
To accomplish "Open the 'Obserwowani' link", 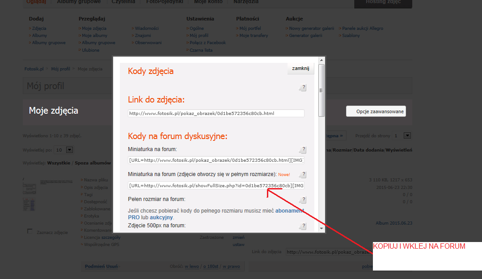I will pyautogui.click(x=148, y=43).
